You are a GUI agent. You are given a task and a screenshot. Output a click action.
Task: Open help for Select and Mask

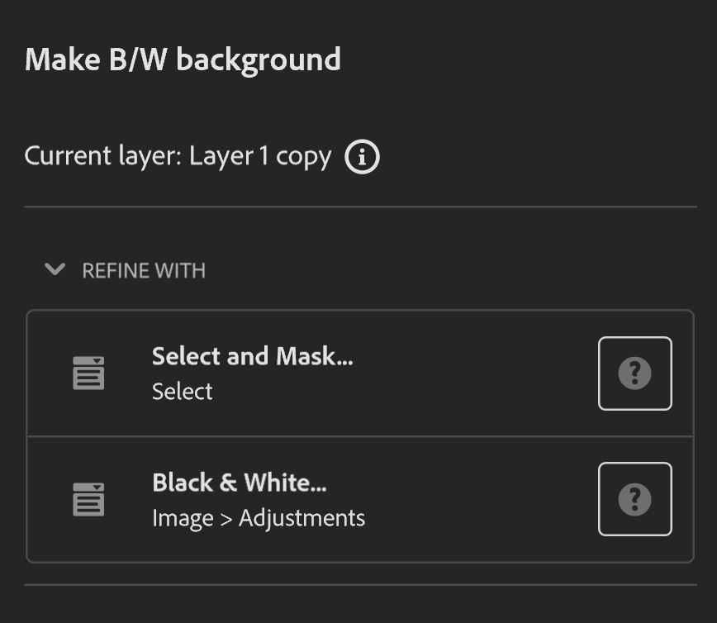coord(634,373)
